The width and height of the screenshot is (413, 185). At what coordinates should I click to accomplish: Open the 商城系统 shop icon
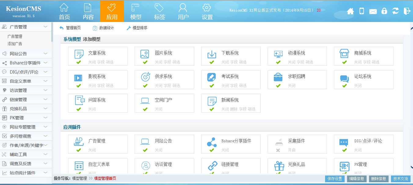(x=344, y=53)
